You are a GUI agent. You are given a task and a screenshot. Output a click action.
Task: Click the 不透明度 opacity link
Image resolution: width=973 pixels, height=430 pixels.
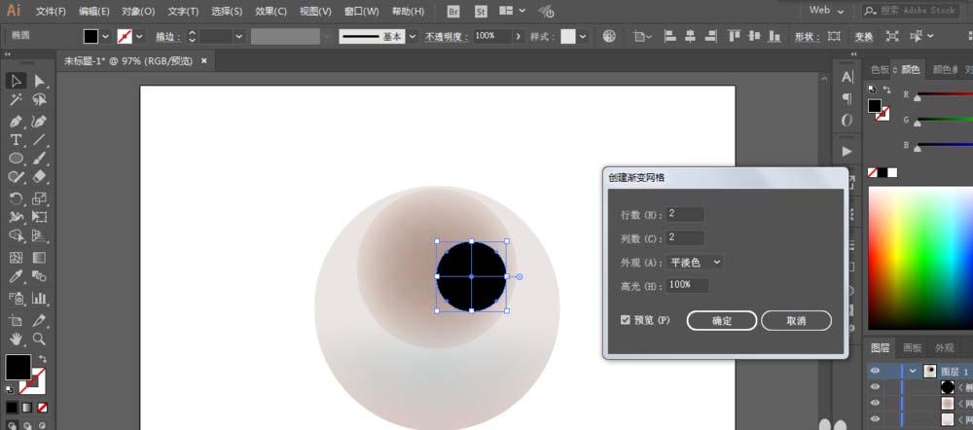pos(447,37)
